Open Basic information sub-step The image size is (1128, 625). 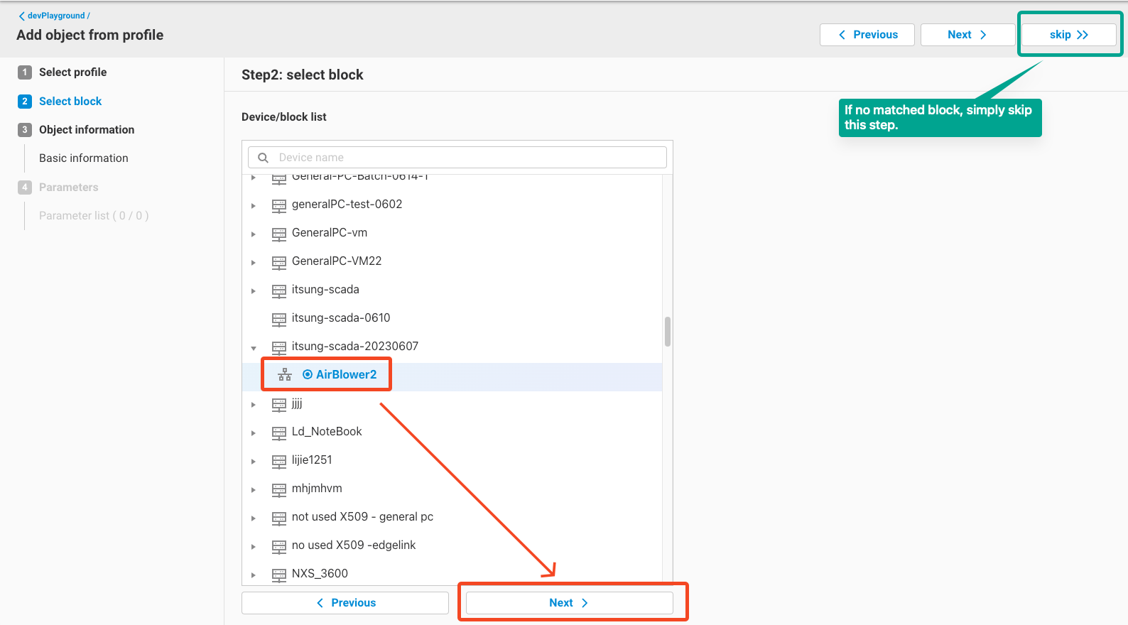[x=83, y=158]
